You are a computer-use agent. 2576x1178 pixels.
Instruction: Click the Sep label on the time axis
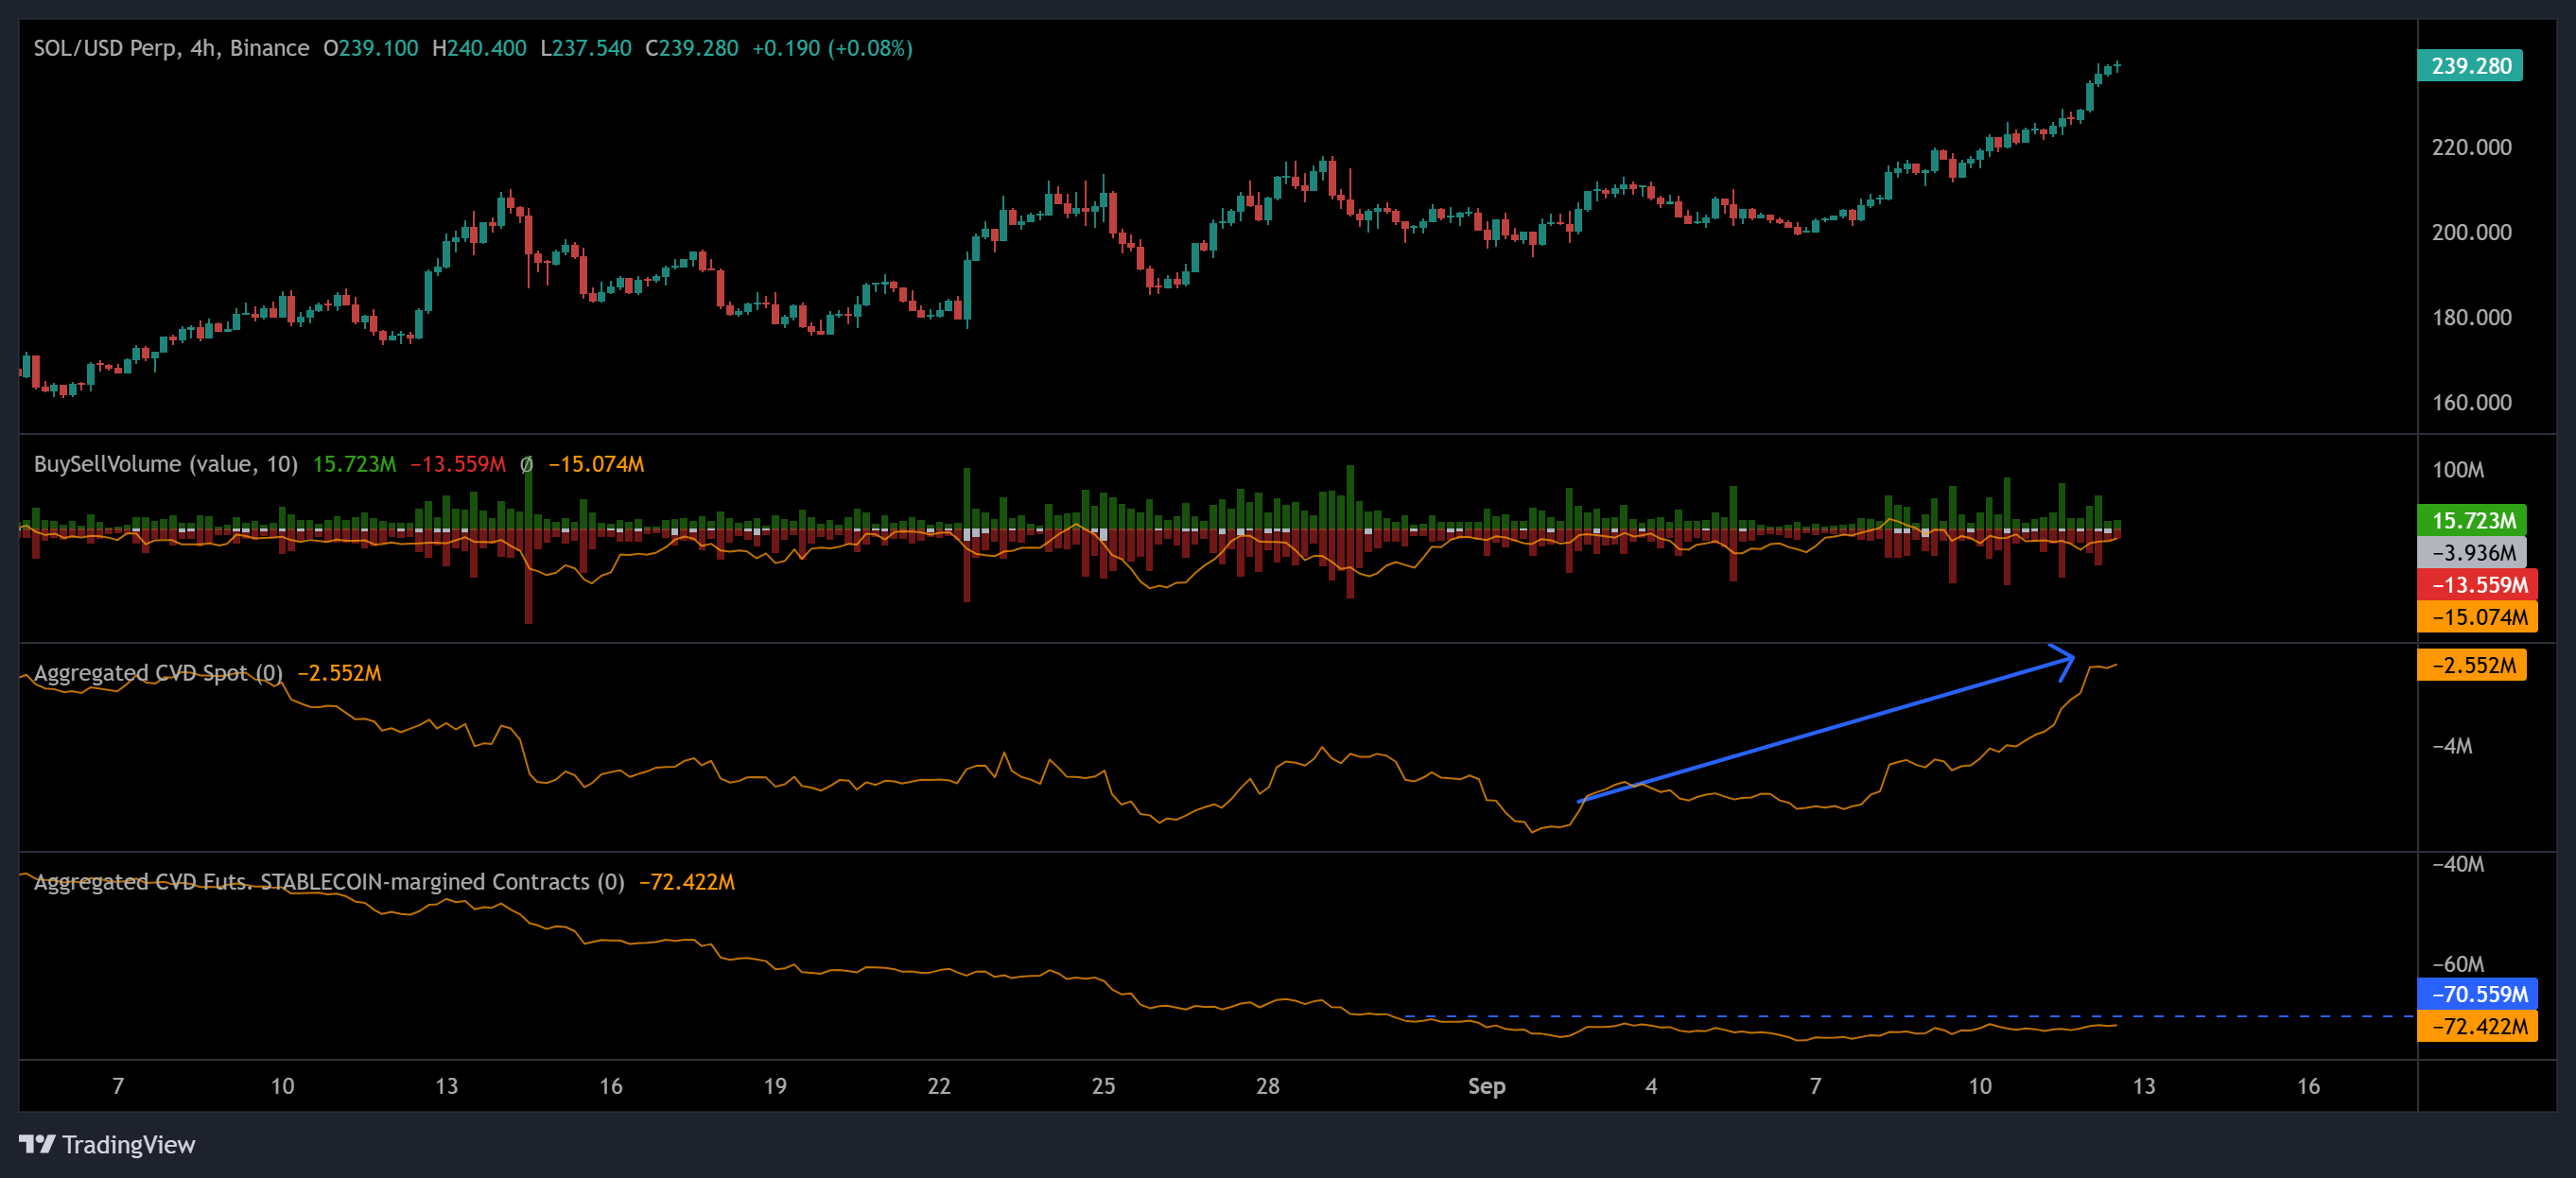[x=1487, y=1086]
